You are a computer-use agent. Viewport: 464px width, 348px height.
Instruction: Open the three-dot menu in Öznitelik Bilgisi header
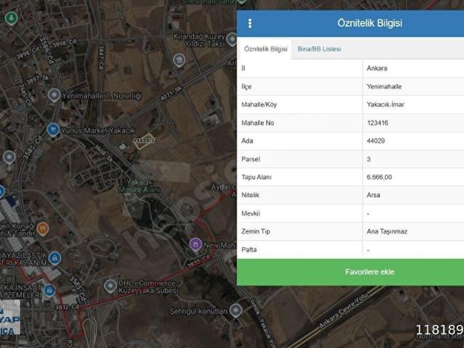(250, 23)
